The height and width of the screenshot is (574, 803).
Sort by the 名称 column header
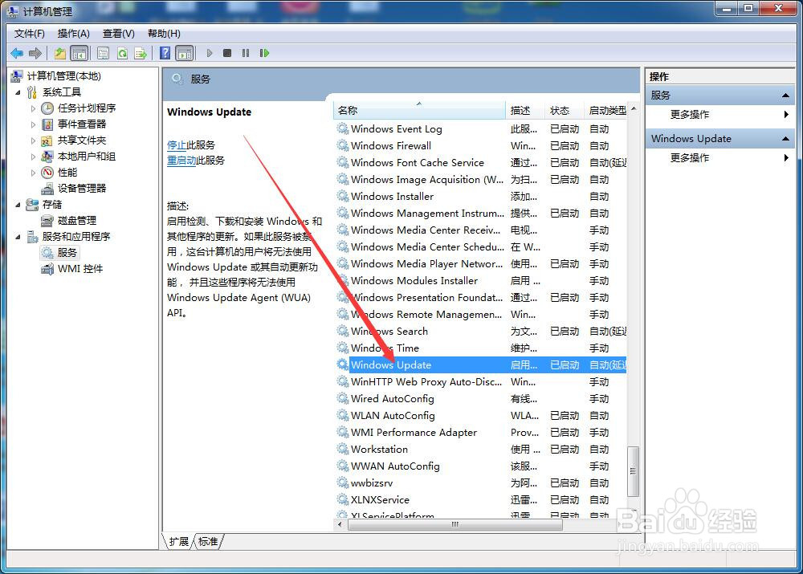(x=419, y=110)
